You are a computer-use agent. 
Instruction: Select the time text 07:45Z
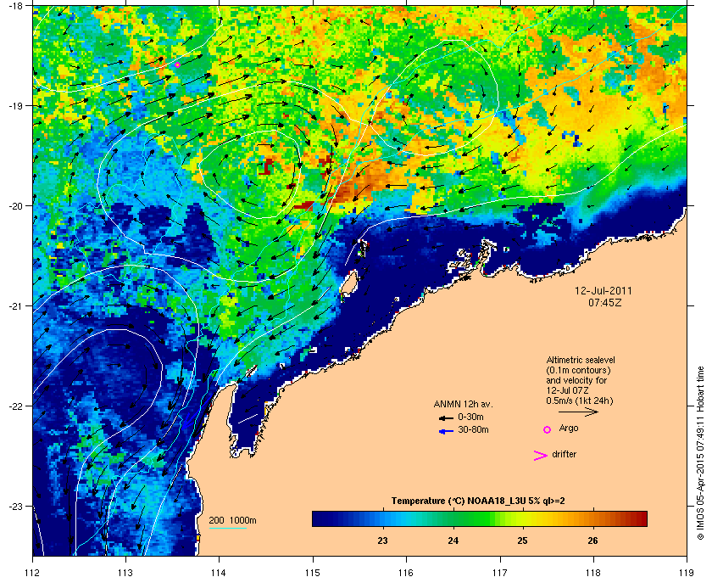pyautogui.click(x=604, y=302)
